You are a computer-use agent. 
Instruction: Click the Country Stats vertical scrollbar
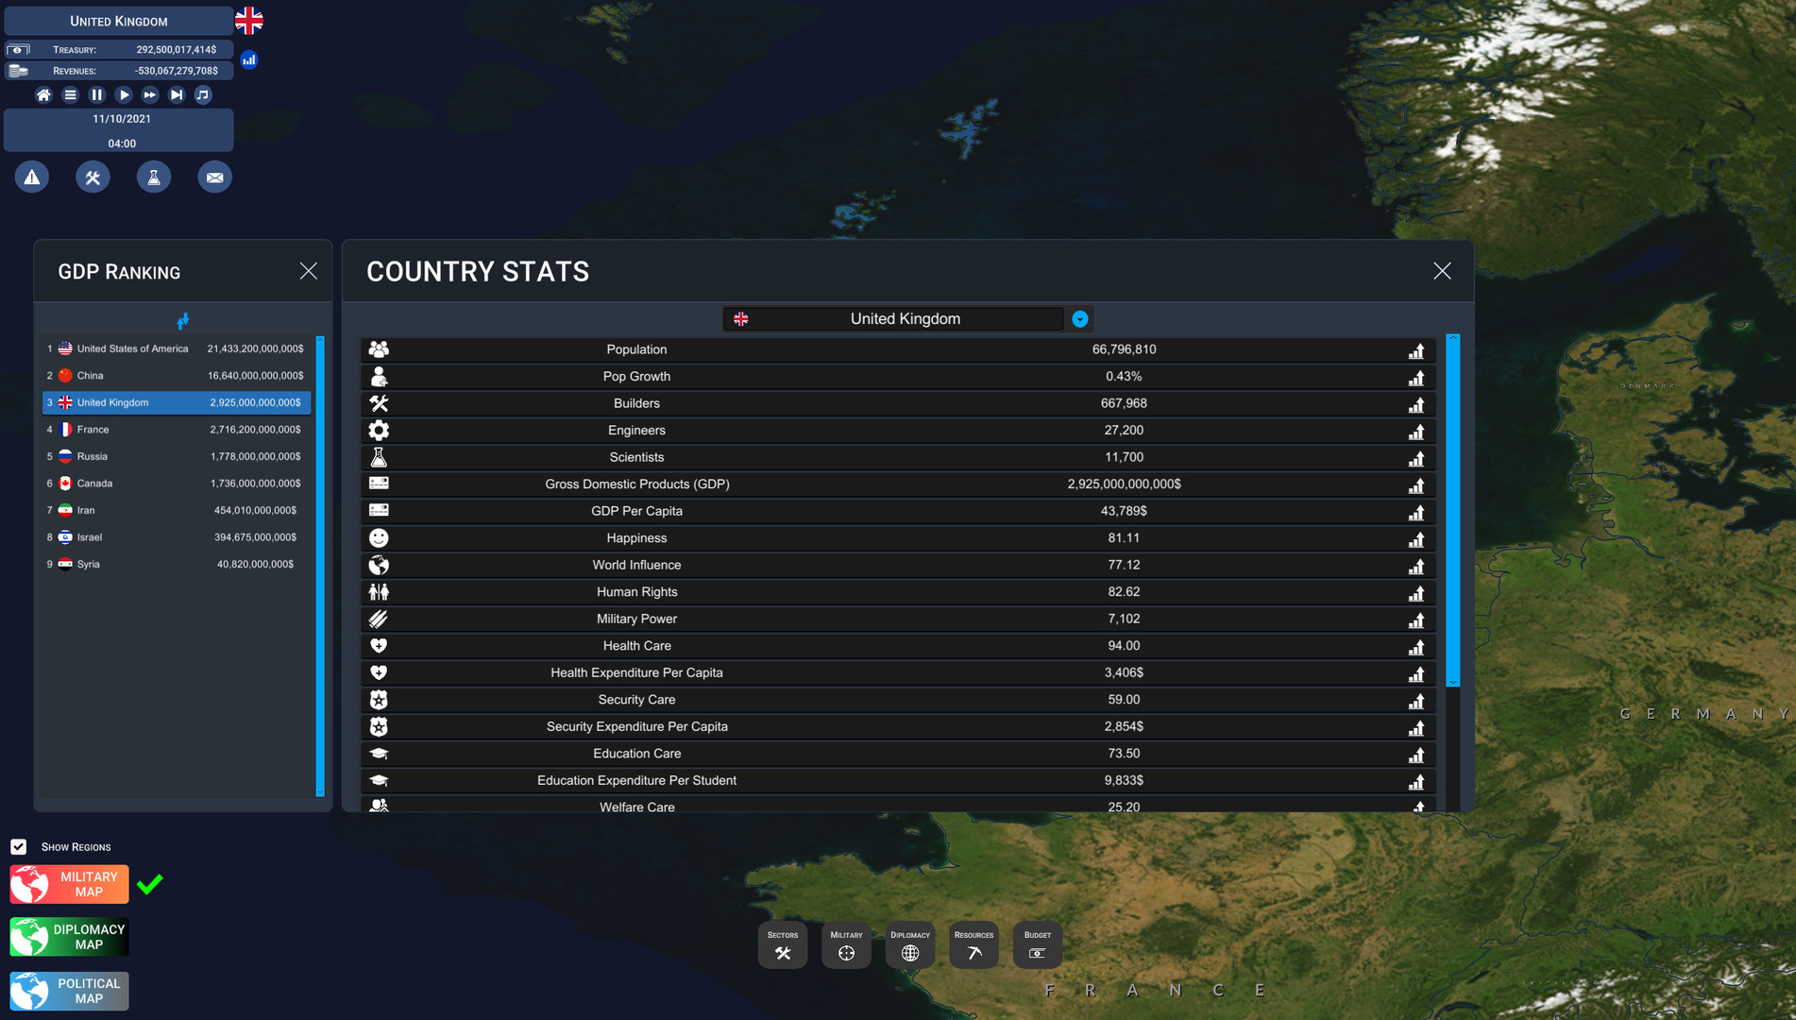pos(1452,510)
